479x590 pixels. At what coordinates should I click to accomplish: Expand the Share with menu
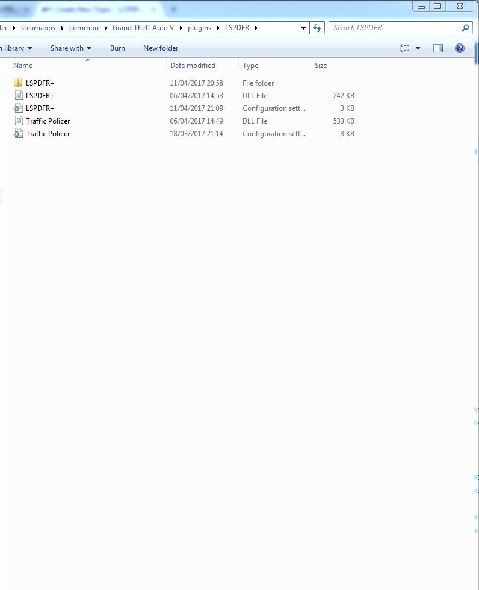click(x=71, y=48)
